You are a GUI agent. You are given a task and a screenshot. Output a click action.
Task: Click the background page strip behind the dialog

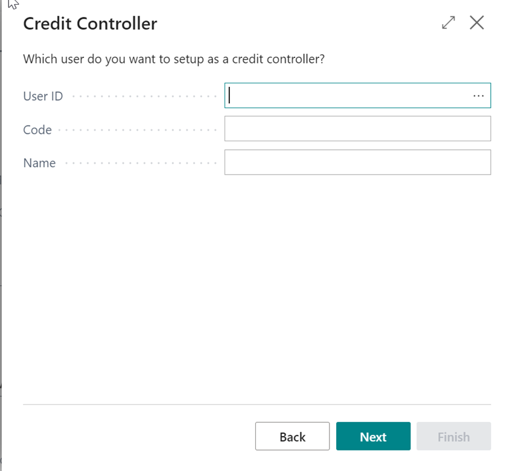click(x=1, y=235)
